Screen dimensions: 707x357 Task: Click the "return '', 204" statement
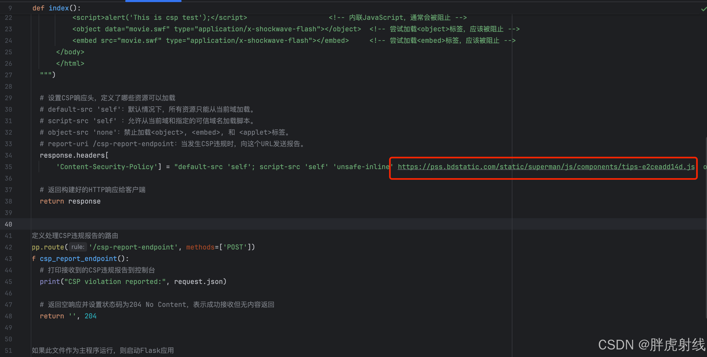tap(68, 316)
